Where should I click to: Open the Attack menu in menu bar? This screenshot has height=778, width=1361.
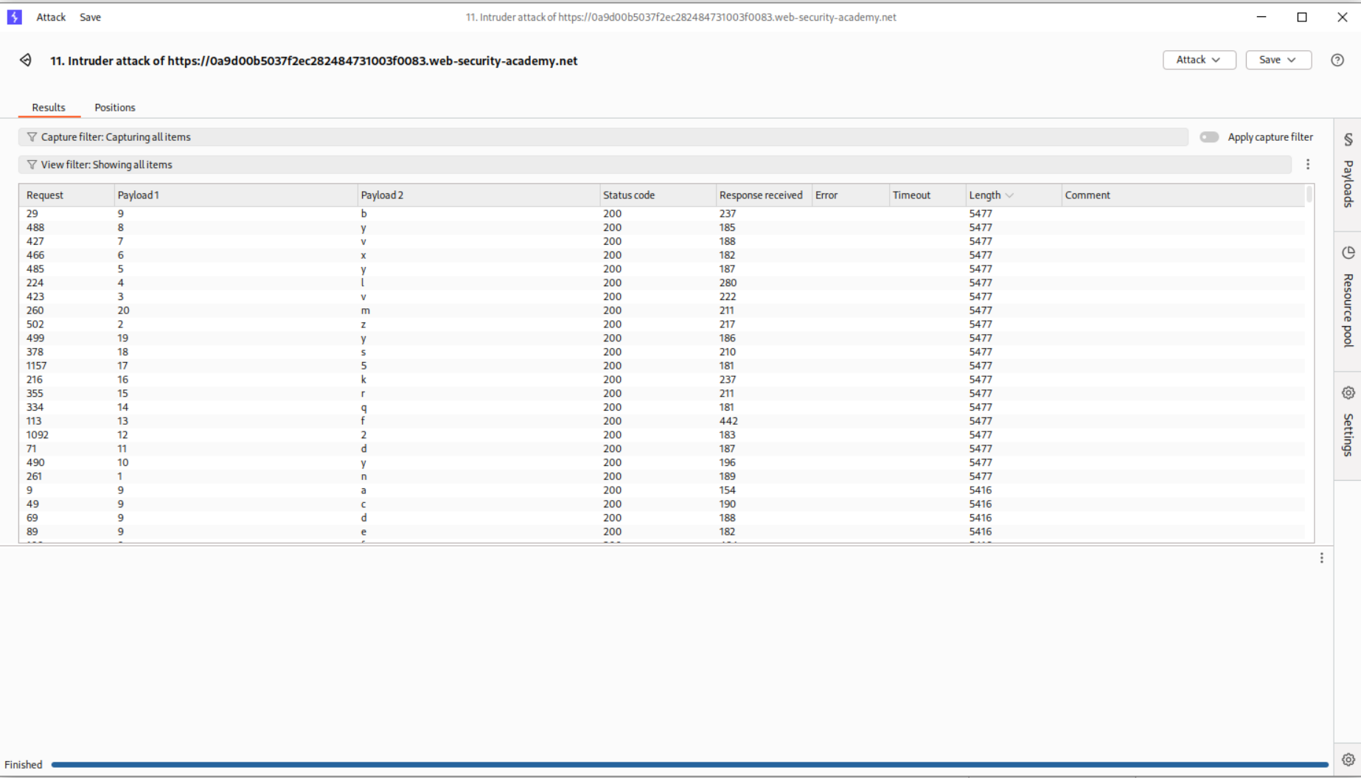(51, 17)
